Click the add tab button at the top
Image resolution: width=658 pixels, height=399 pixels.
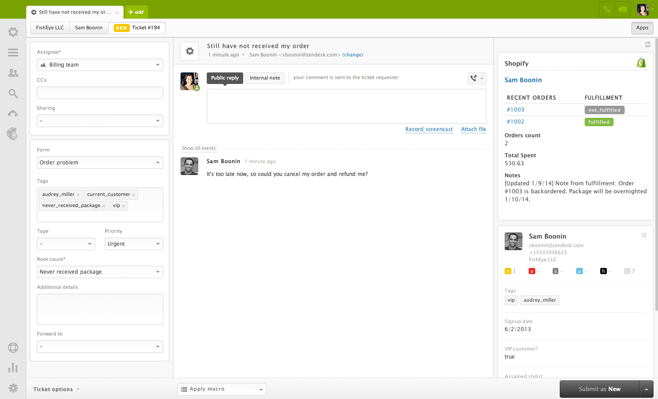(x=136, y=12)
